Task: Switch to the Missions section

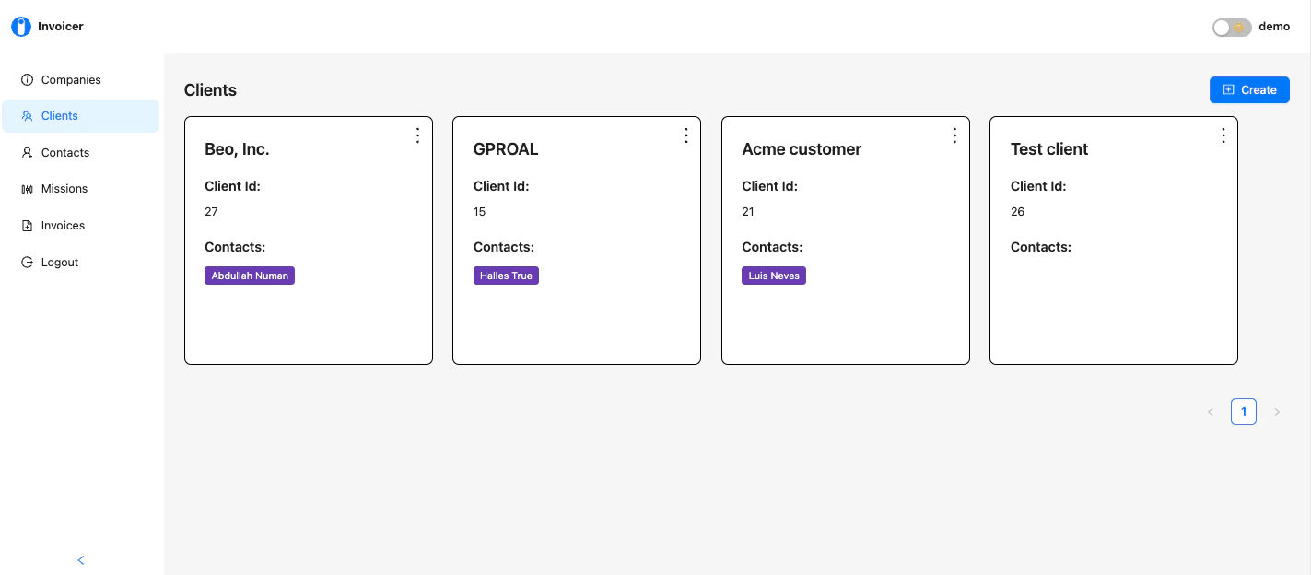Action: (x=64, y=188)
